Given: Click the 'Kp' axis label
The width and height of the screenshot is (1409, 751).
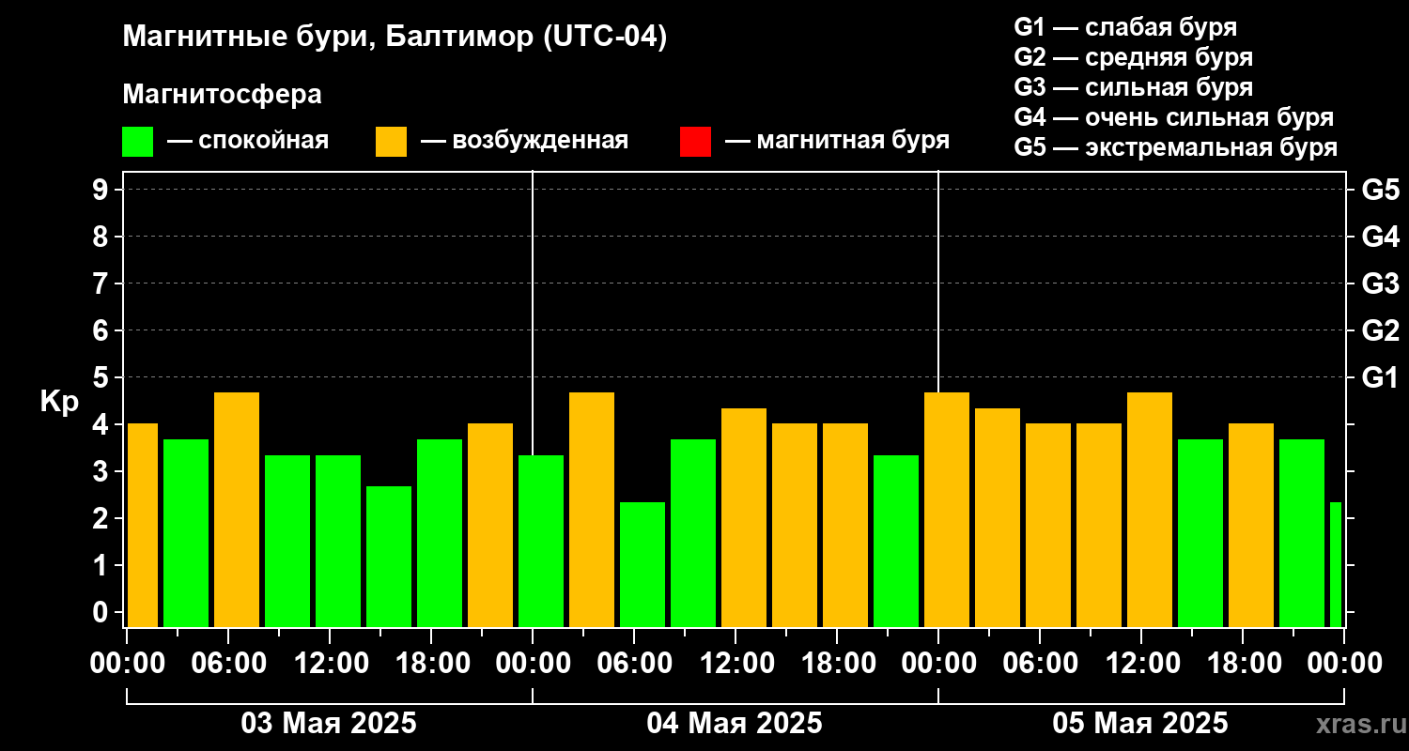Looking at the screenshot, I should [59, 402].
